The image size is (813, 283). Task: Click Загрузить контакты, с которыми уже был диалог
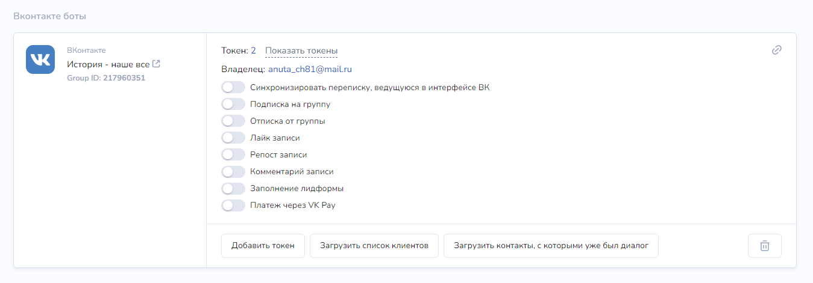click(x=551, y=246)
